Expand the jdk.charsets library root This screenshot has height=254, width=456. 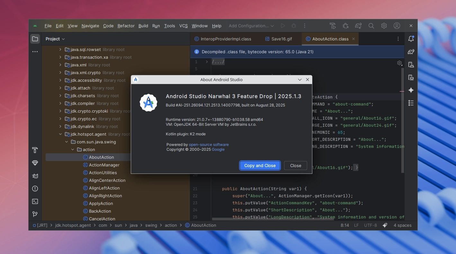(x=60, y=96)
